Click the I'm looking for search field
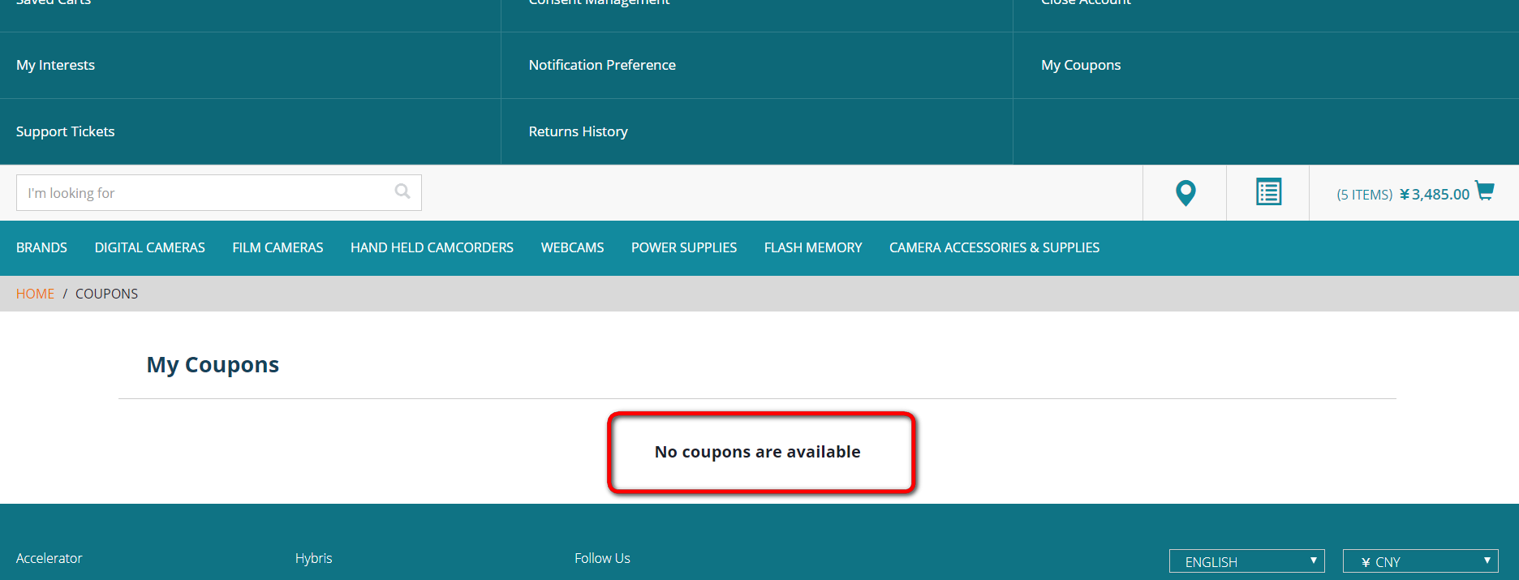The width and height of the screenshot is (1519, 580). [x=219, y=193]
